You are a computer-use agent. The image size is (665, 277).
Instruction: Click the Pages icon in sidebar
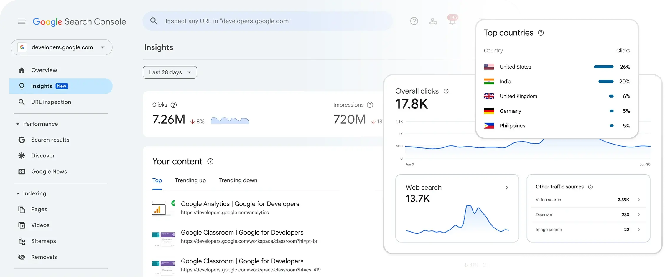pos(22,209)
